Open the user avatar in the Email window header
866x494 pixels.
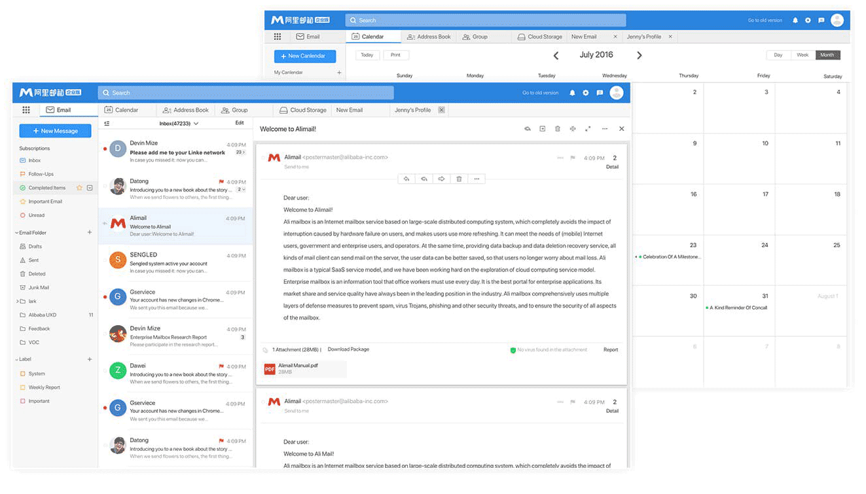point(617,92)
